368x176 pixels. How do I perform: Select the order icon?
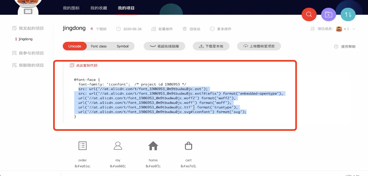[x=83, y=146]
